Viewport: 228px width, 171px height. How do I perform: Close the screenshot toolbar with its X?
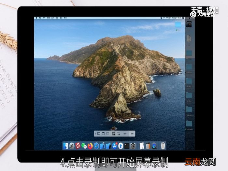point(95,134)
